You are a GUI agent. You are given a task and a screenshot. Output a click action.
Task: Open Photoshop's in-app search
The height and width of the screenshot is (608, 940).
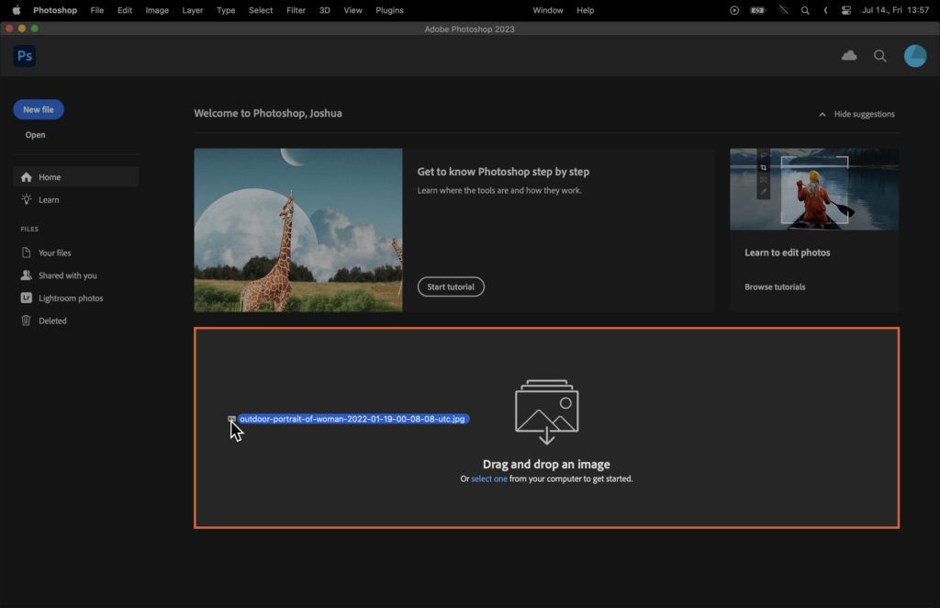click(x=879, y=56)
